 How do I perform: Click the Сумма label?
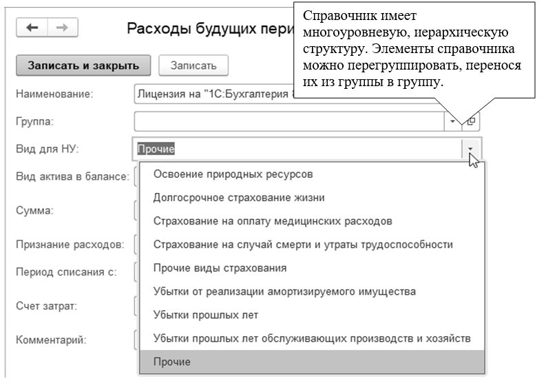point(34,211)
